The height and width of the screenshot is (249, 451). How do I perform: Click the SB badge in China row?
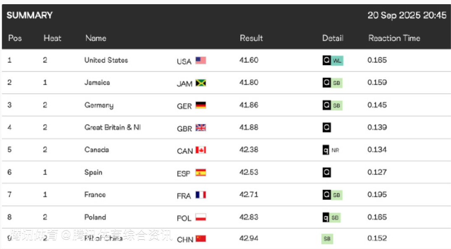327,239
